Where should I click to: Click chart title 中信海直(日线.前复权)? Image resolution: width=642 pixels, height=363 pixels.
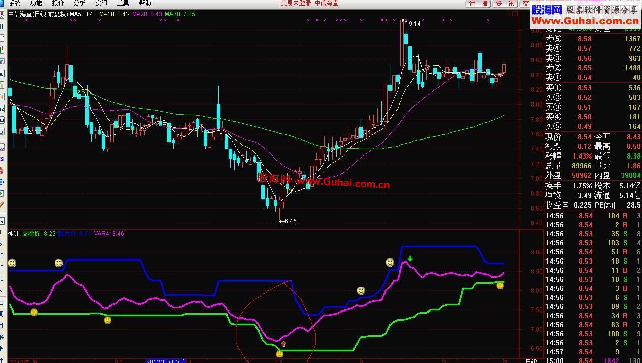point(38,14)
